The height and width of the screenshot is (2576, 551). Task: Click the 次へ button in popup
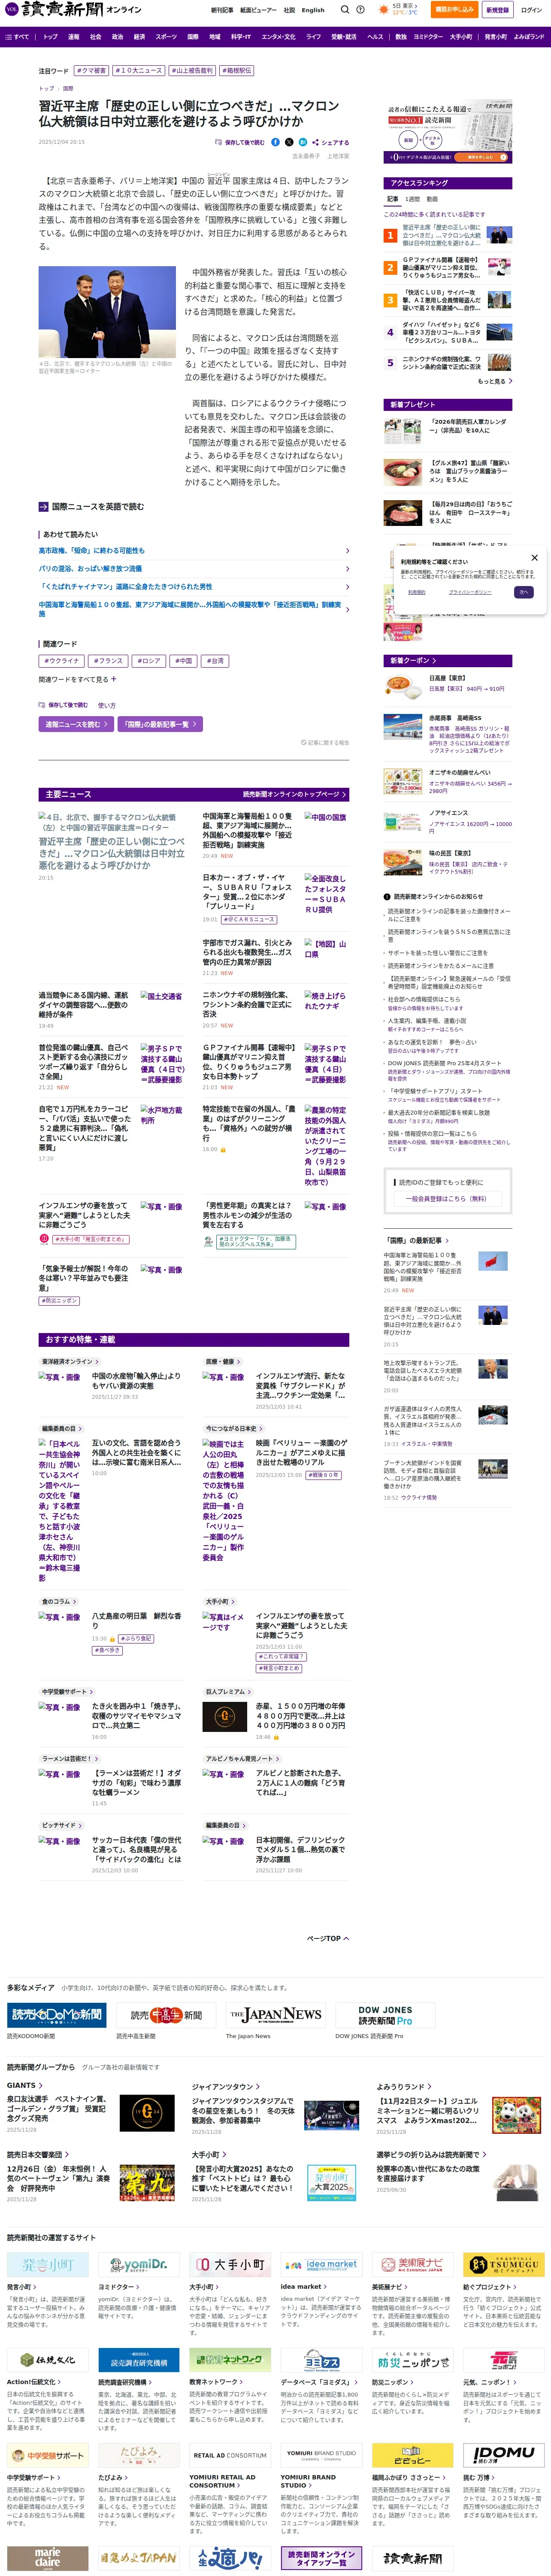pyautogui.click(x=523, y=592)
